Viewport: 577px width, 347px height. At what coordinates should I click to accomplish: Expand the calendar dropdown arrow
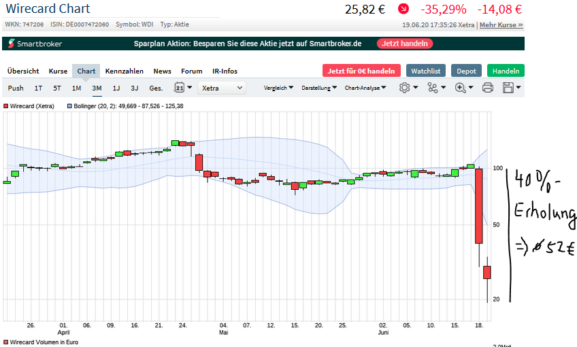click(190, 88)
